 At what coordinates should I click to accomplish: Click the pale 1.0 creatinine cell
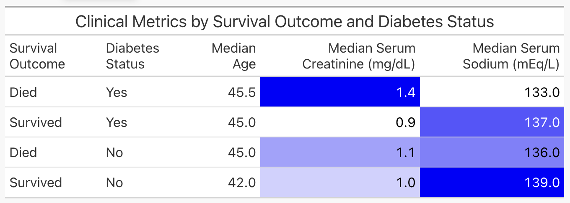pos(340,183)
